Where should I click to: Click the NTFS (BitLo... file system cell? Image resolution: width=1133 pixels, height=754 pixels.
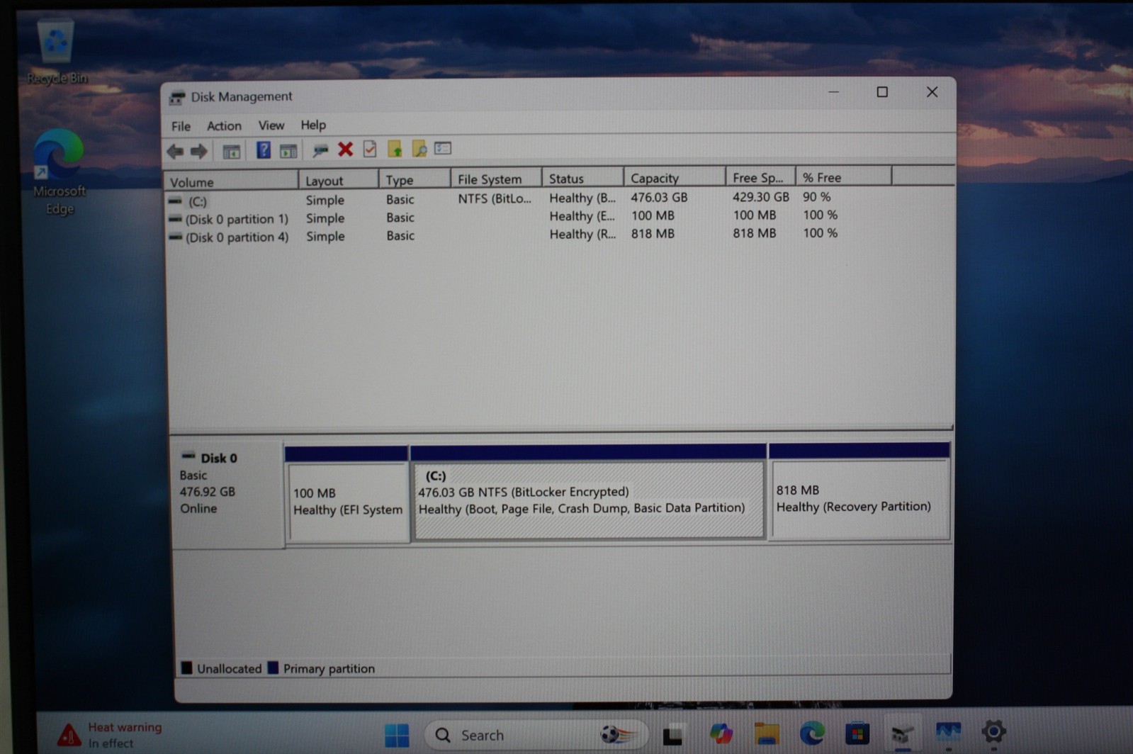pos(494,198)
